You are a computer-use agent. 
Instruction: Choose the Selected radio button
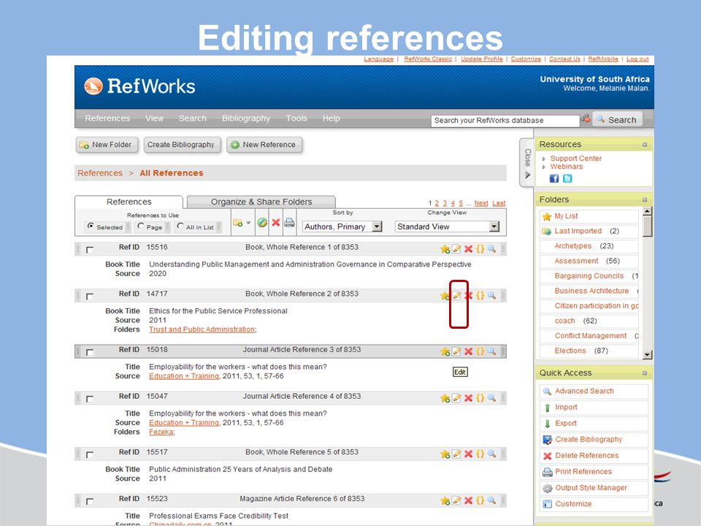(x=91, y=226)
